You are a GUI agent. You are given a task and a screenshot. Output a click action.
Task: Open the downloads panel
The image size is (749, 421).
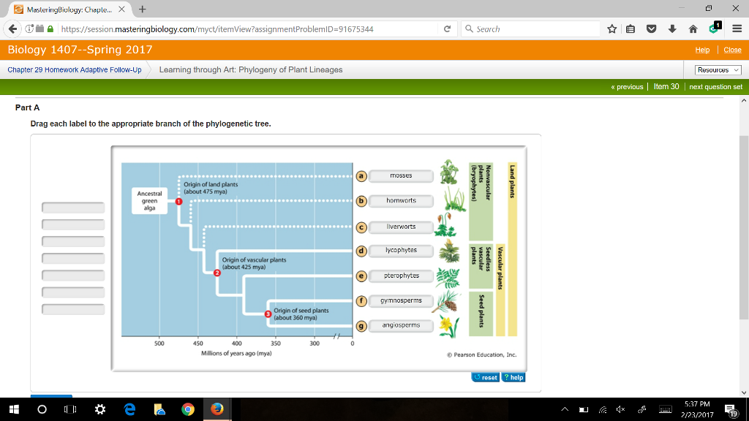pos(672,29)
